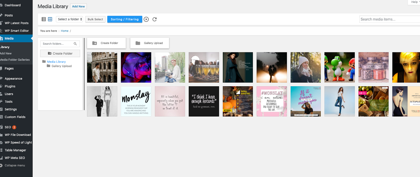
Task: Open the Holiday Budgeting pumpkin thumbnail
Action: (x=238, y=101)
